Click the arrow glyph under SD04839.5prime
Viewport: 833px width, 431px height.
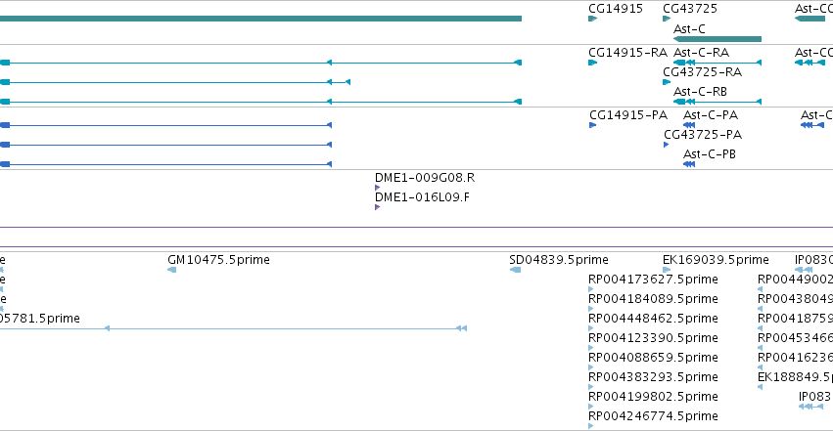(x=515, y=270)
